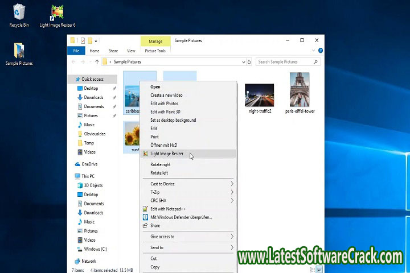Image resolution: width=410 pixels, height=273 pixels.
Task: Open Light Image Resizer 6 desktop shortcut
Action: pyautogui.click(x=57, y=14)
